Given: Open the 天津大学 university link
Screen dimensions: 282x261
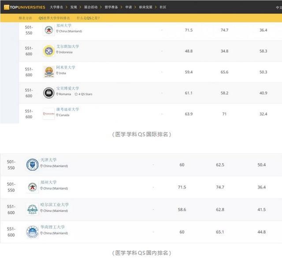Looking at the screenshot, I should [x=48, y=160].
